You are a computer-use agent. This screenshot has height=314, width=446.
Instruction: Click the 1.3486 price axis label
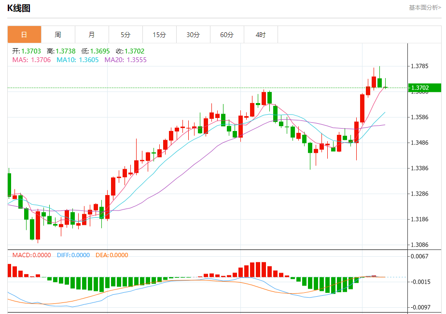coord(419,143)
